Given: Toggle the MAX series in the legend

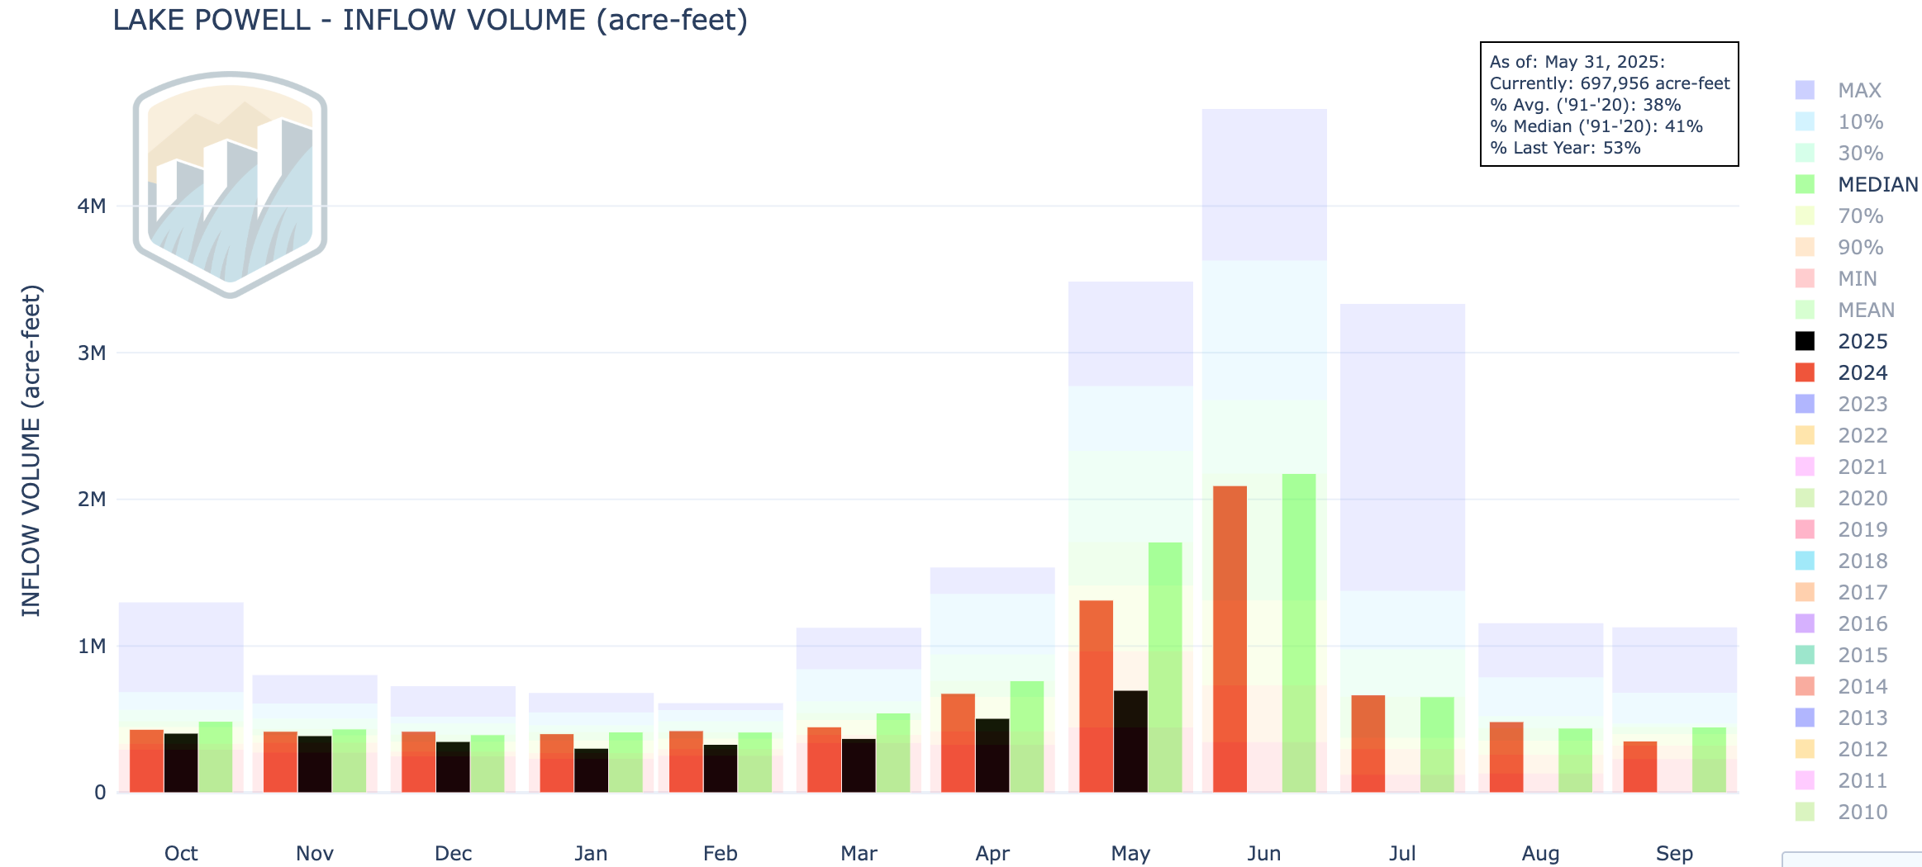Looking at the screenshot, I should click(1858, 90).
